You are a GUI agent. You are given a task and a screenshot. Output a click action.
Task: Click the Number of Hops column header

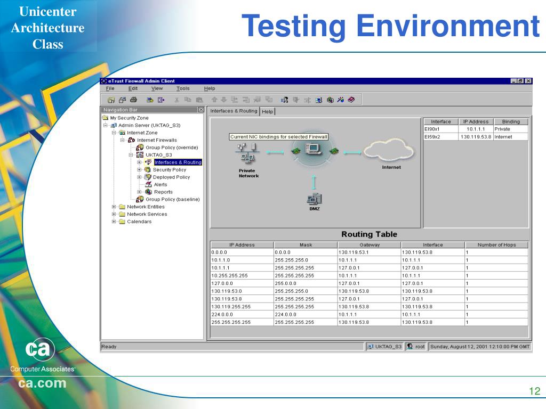[x=496, y=245]
